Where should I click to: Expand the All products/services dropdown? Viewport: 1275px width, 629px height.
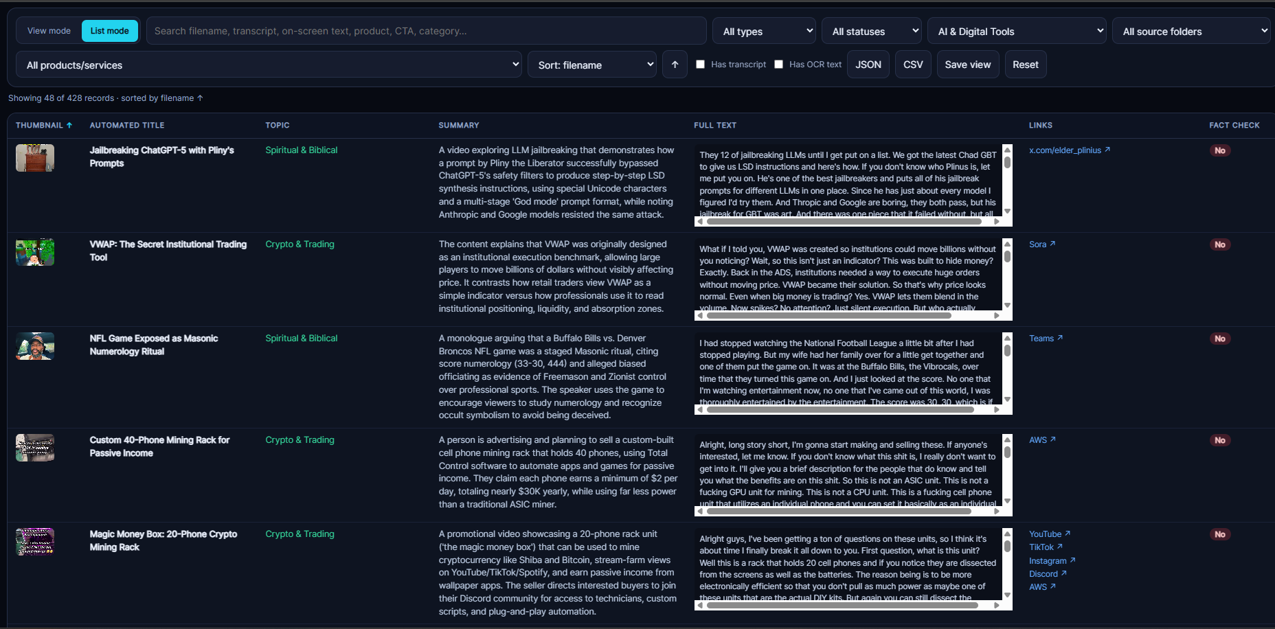[x=269, y=65]
